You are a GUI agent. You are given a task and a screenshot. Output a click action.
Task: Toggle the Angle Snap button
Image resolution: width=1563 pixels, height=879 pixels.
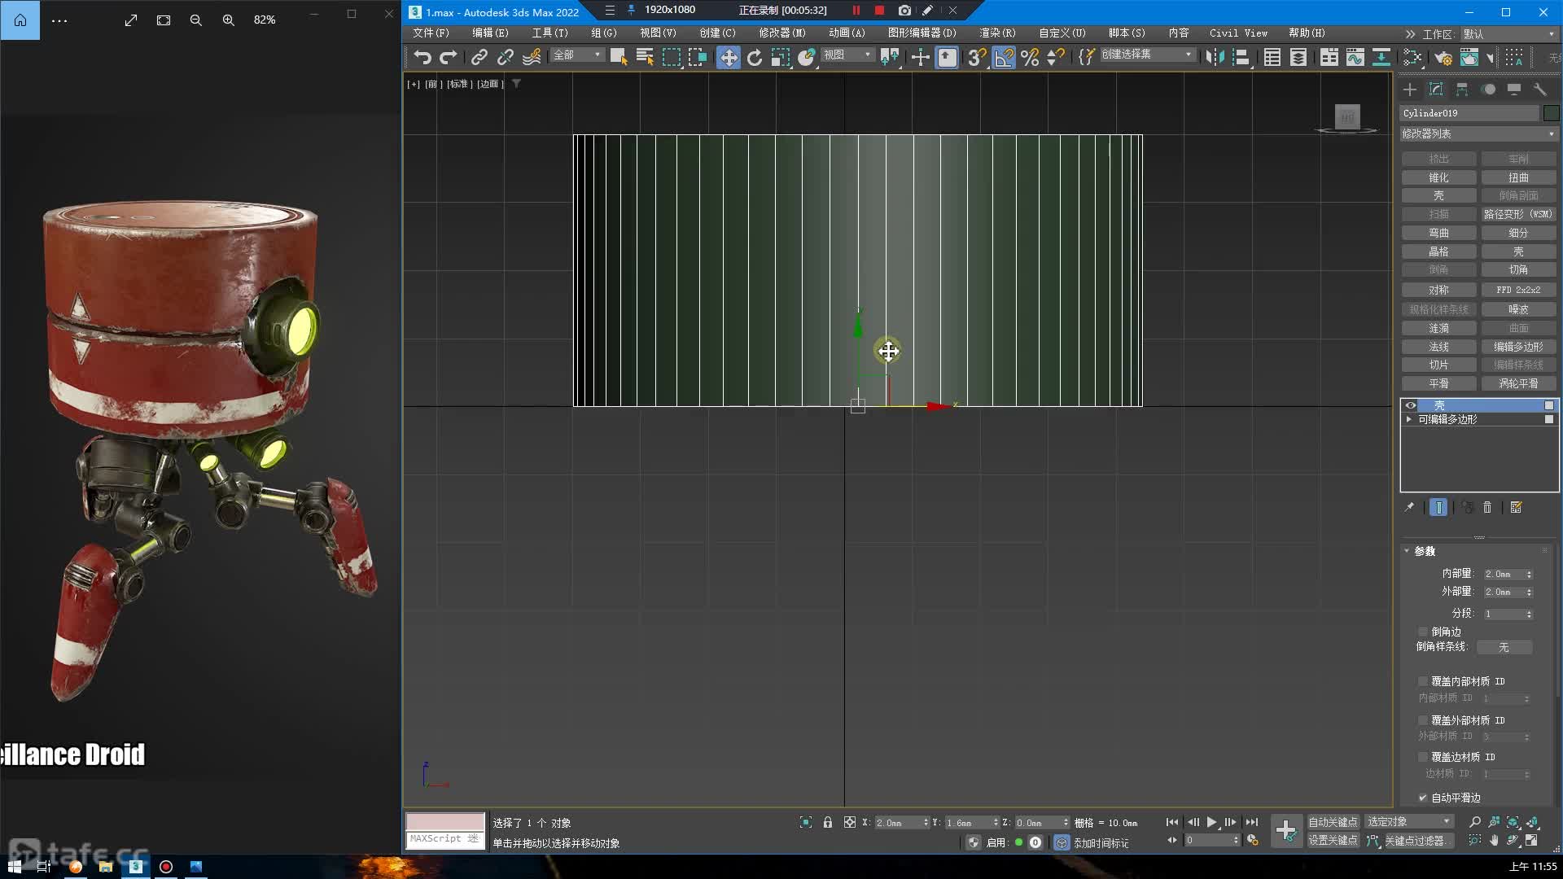(x=1004, y=57)
